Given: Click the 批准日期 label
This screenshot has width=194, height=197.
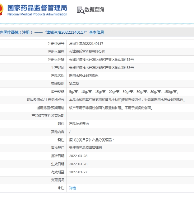Looking at the screenshot, I should pos(58,156).
